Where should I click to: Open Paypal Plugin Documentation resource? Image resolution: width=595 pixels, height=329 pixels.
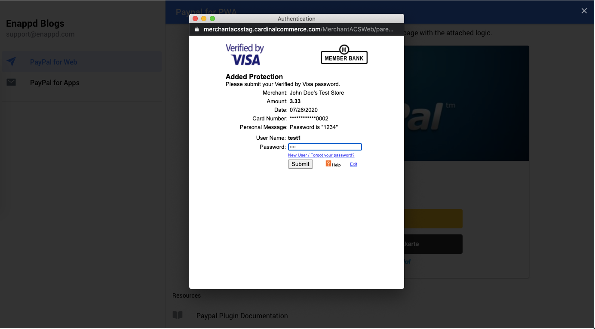(x=242, y=316)
